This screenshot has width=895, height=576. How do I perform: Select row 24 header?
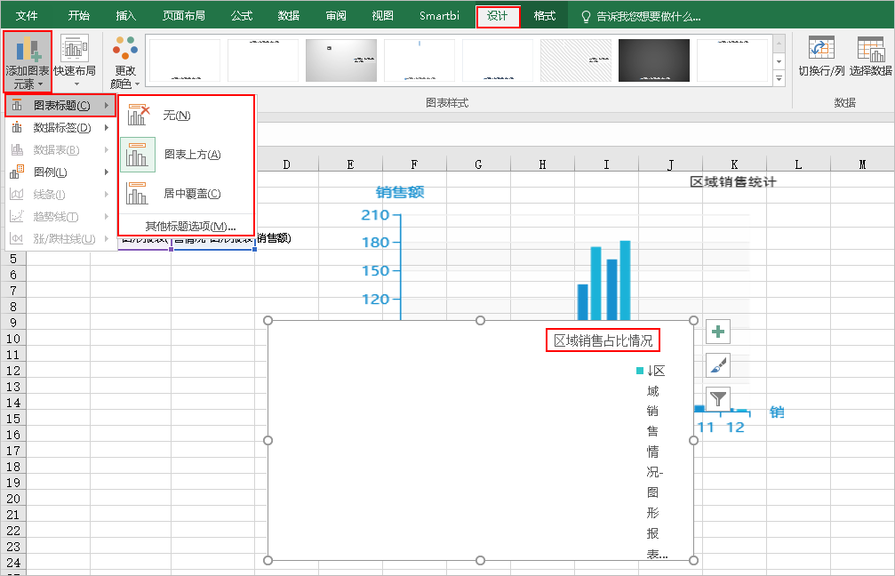click(13, 563)
